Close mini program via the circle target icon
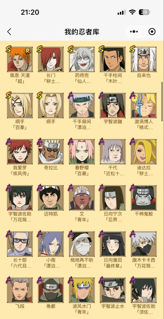The image size is (164, 319). [152, 32]
